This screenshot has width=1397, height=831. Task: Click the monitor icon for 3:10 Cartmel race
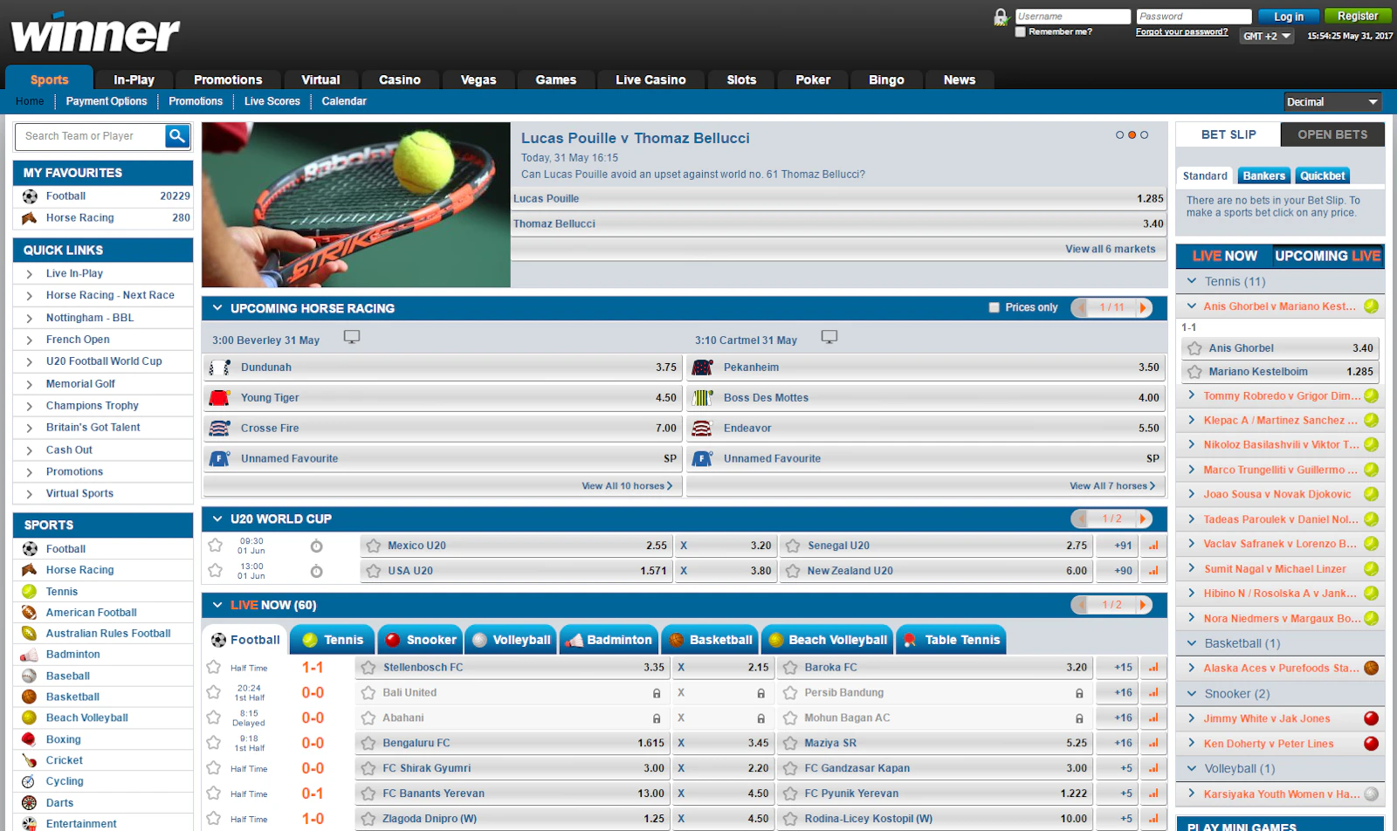[829, 337]
